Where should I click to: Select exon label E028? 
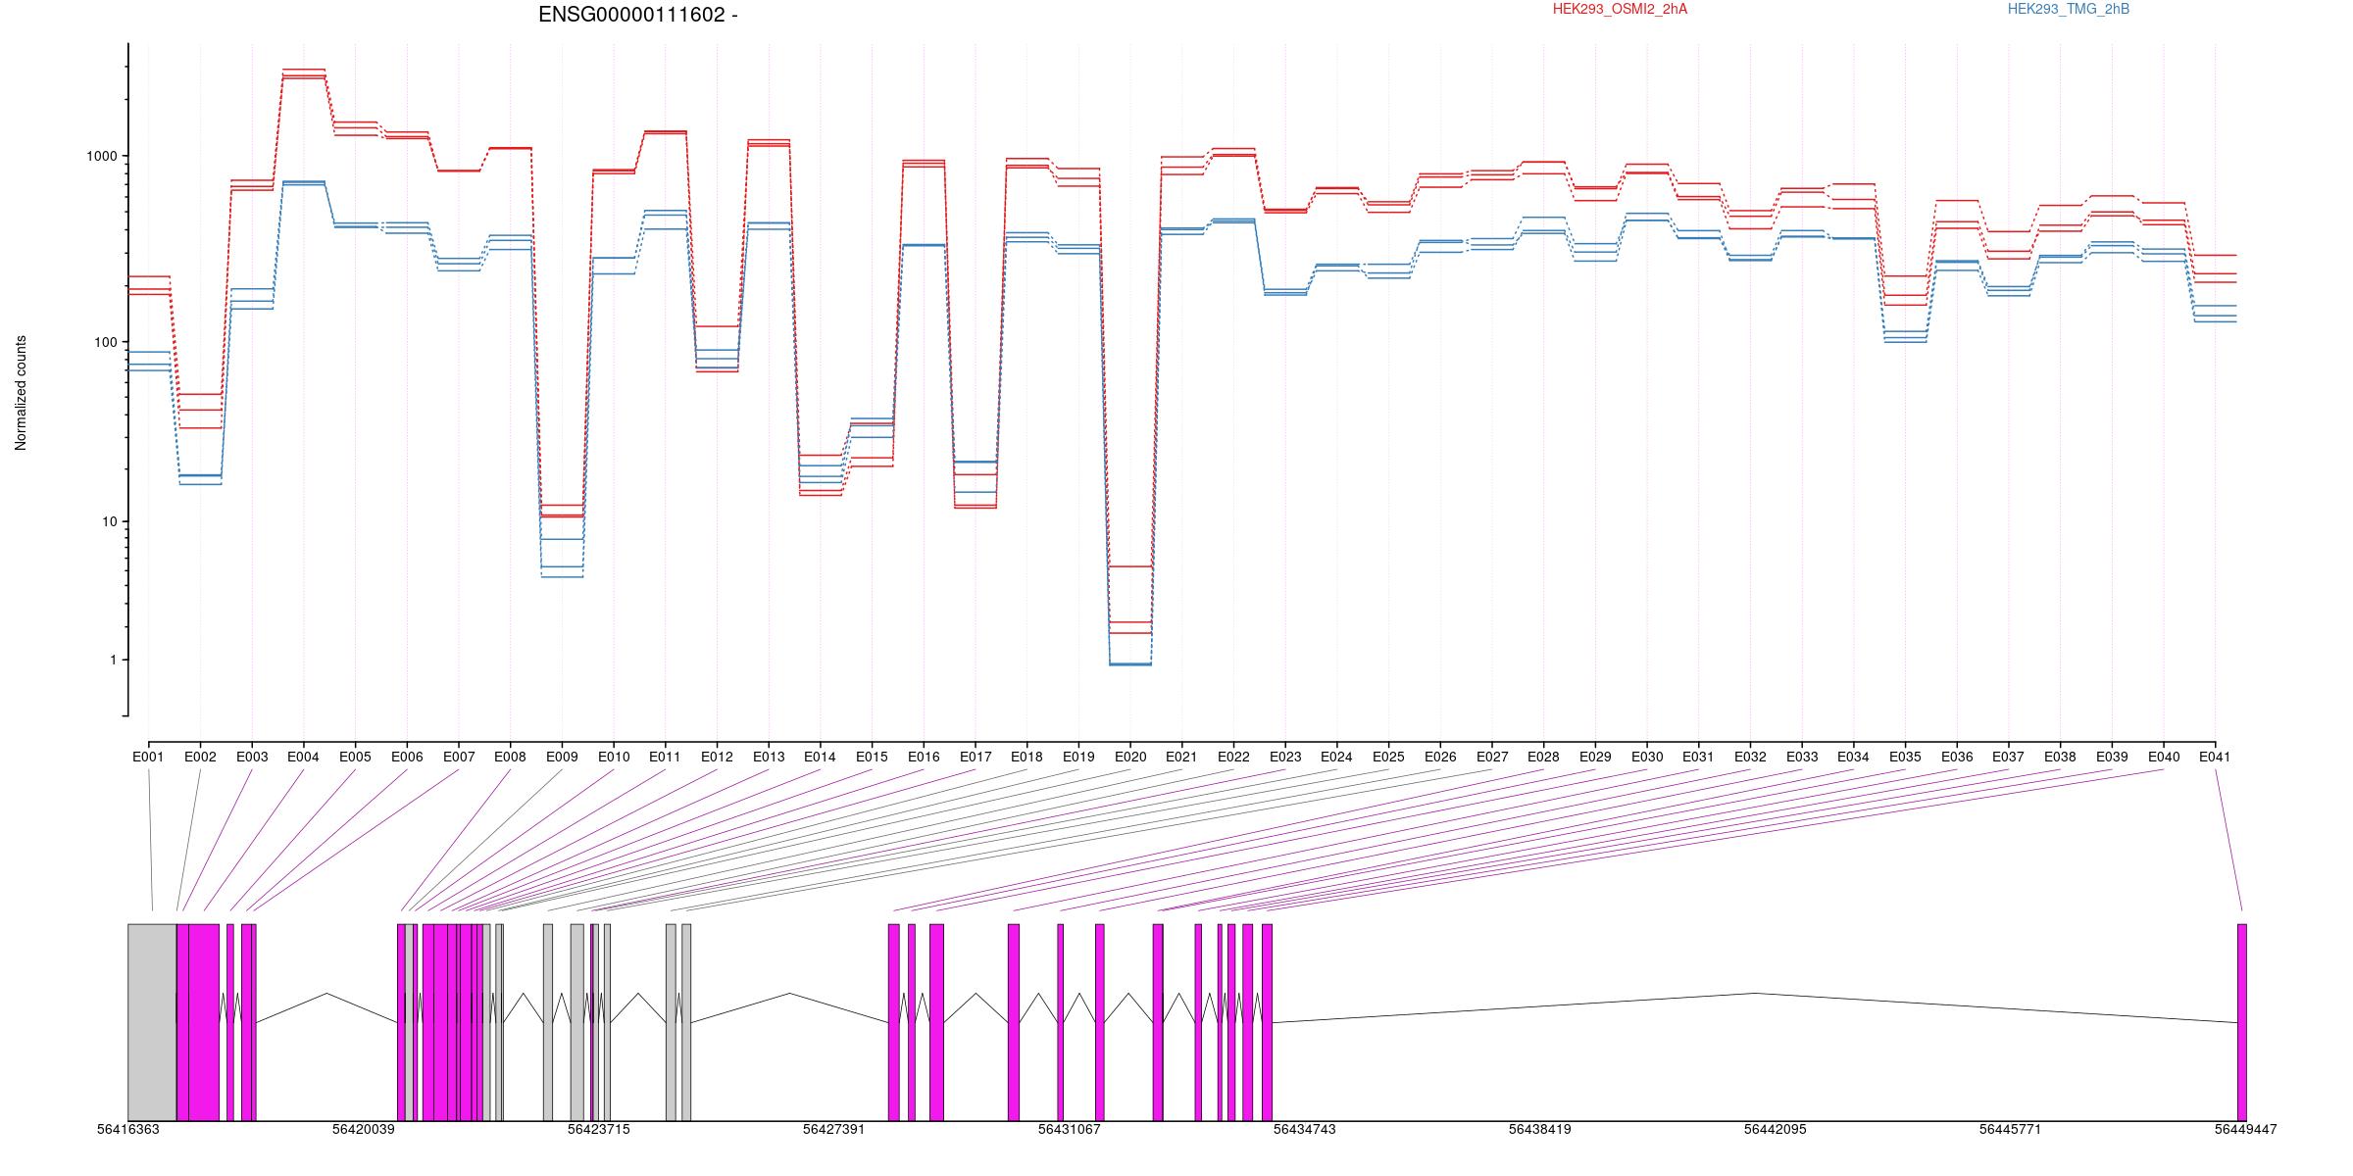pyautogui.click(x=1543, y=757)
